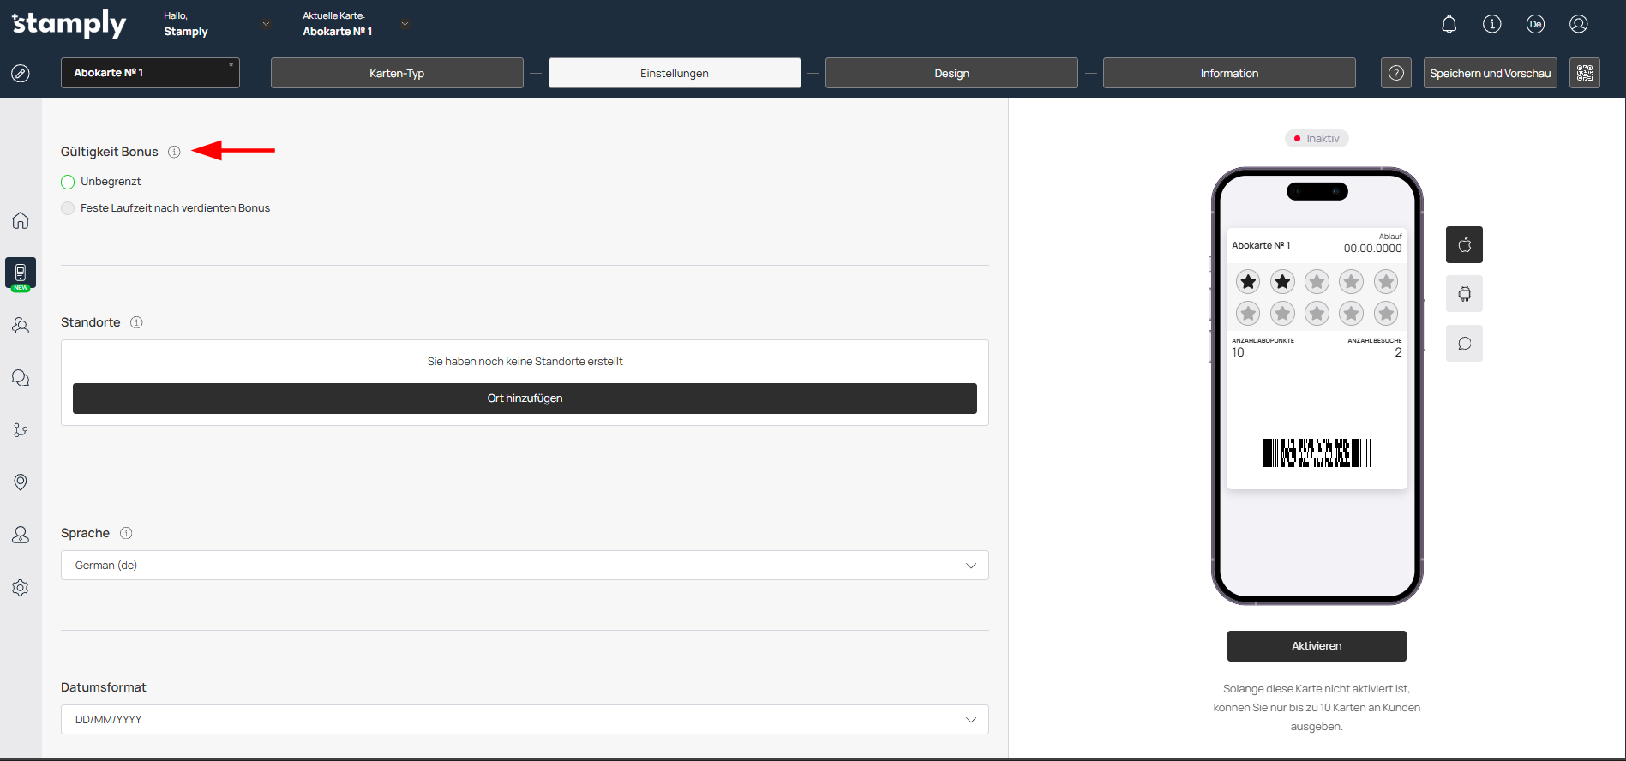Viewport: 1626px width, 761px height.
Task: Open the settings gear in sidebar
Action: pos(21,588)
